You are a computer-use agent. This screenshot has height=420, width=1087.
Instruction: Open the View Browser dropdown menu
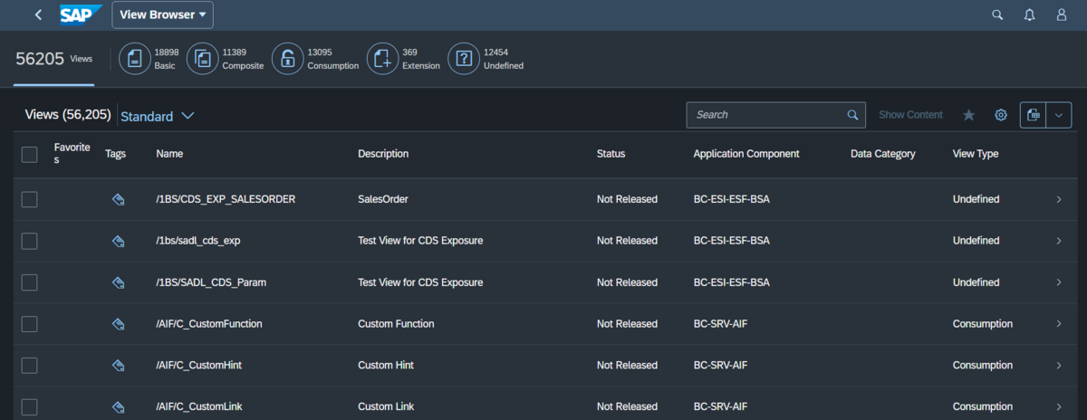[163, 14]
